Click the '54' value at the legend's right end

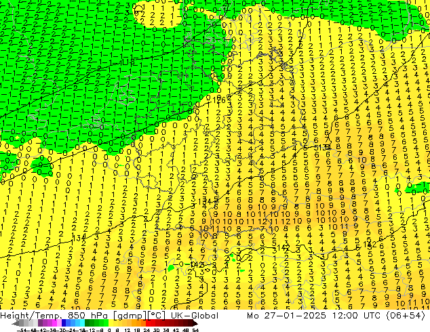[x=195, y=331]
